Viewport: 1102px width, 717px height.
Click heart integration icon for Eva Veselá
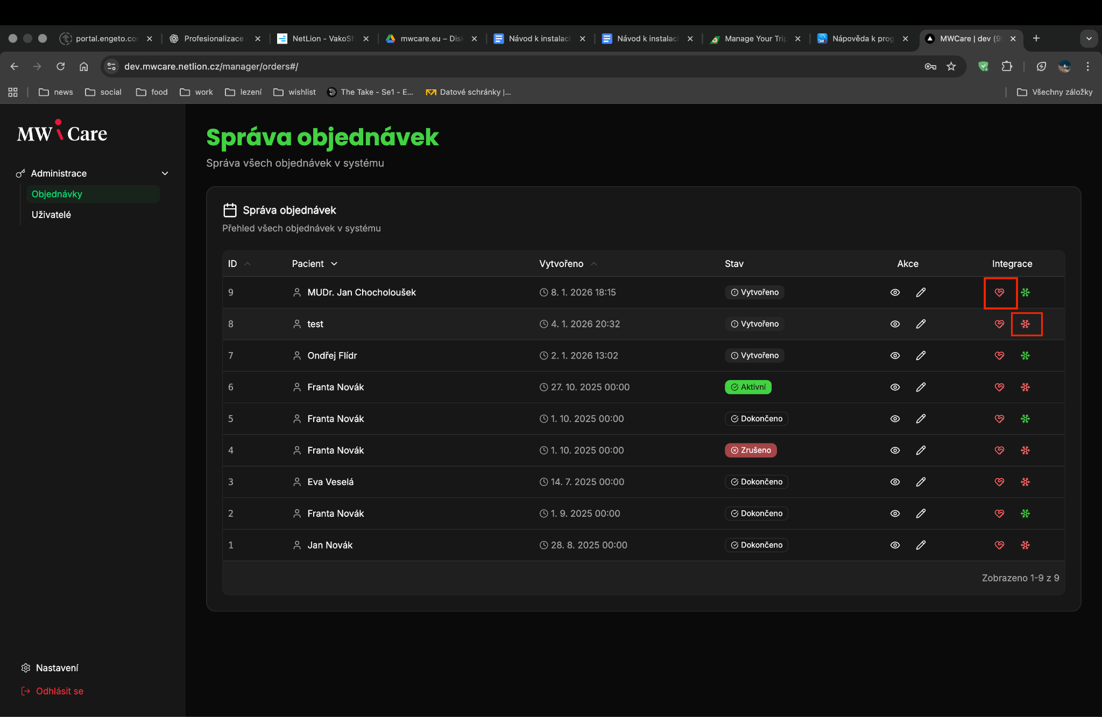(999, 482)
